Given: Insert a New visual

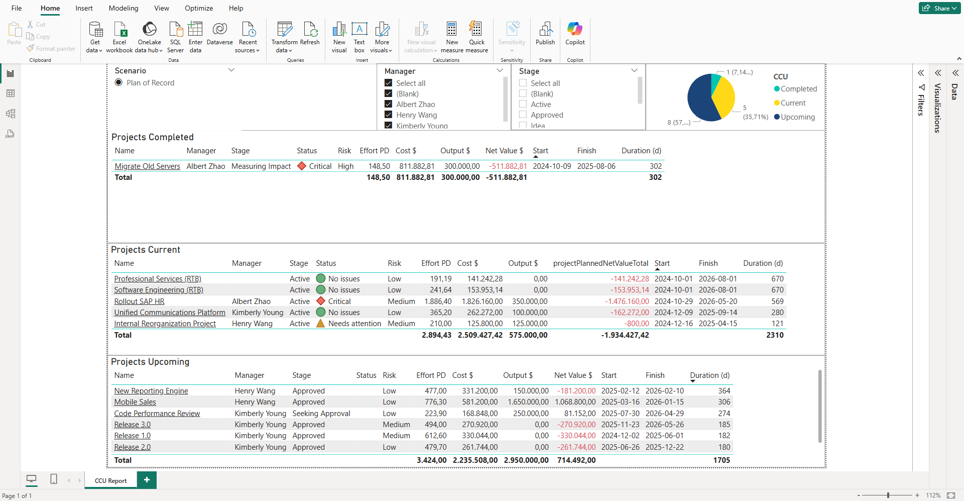Looking at the screenshot, I should 339,37.
